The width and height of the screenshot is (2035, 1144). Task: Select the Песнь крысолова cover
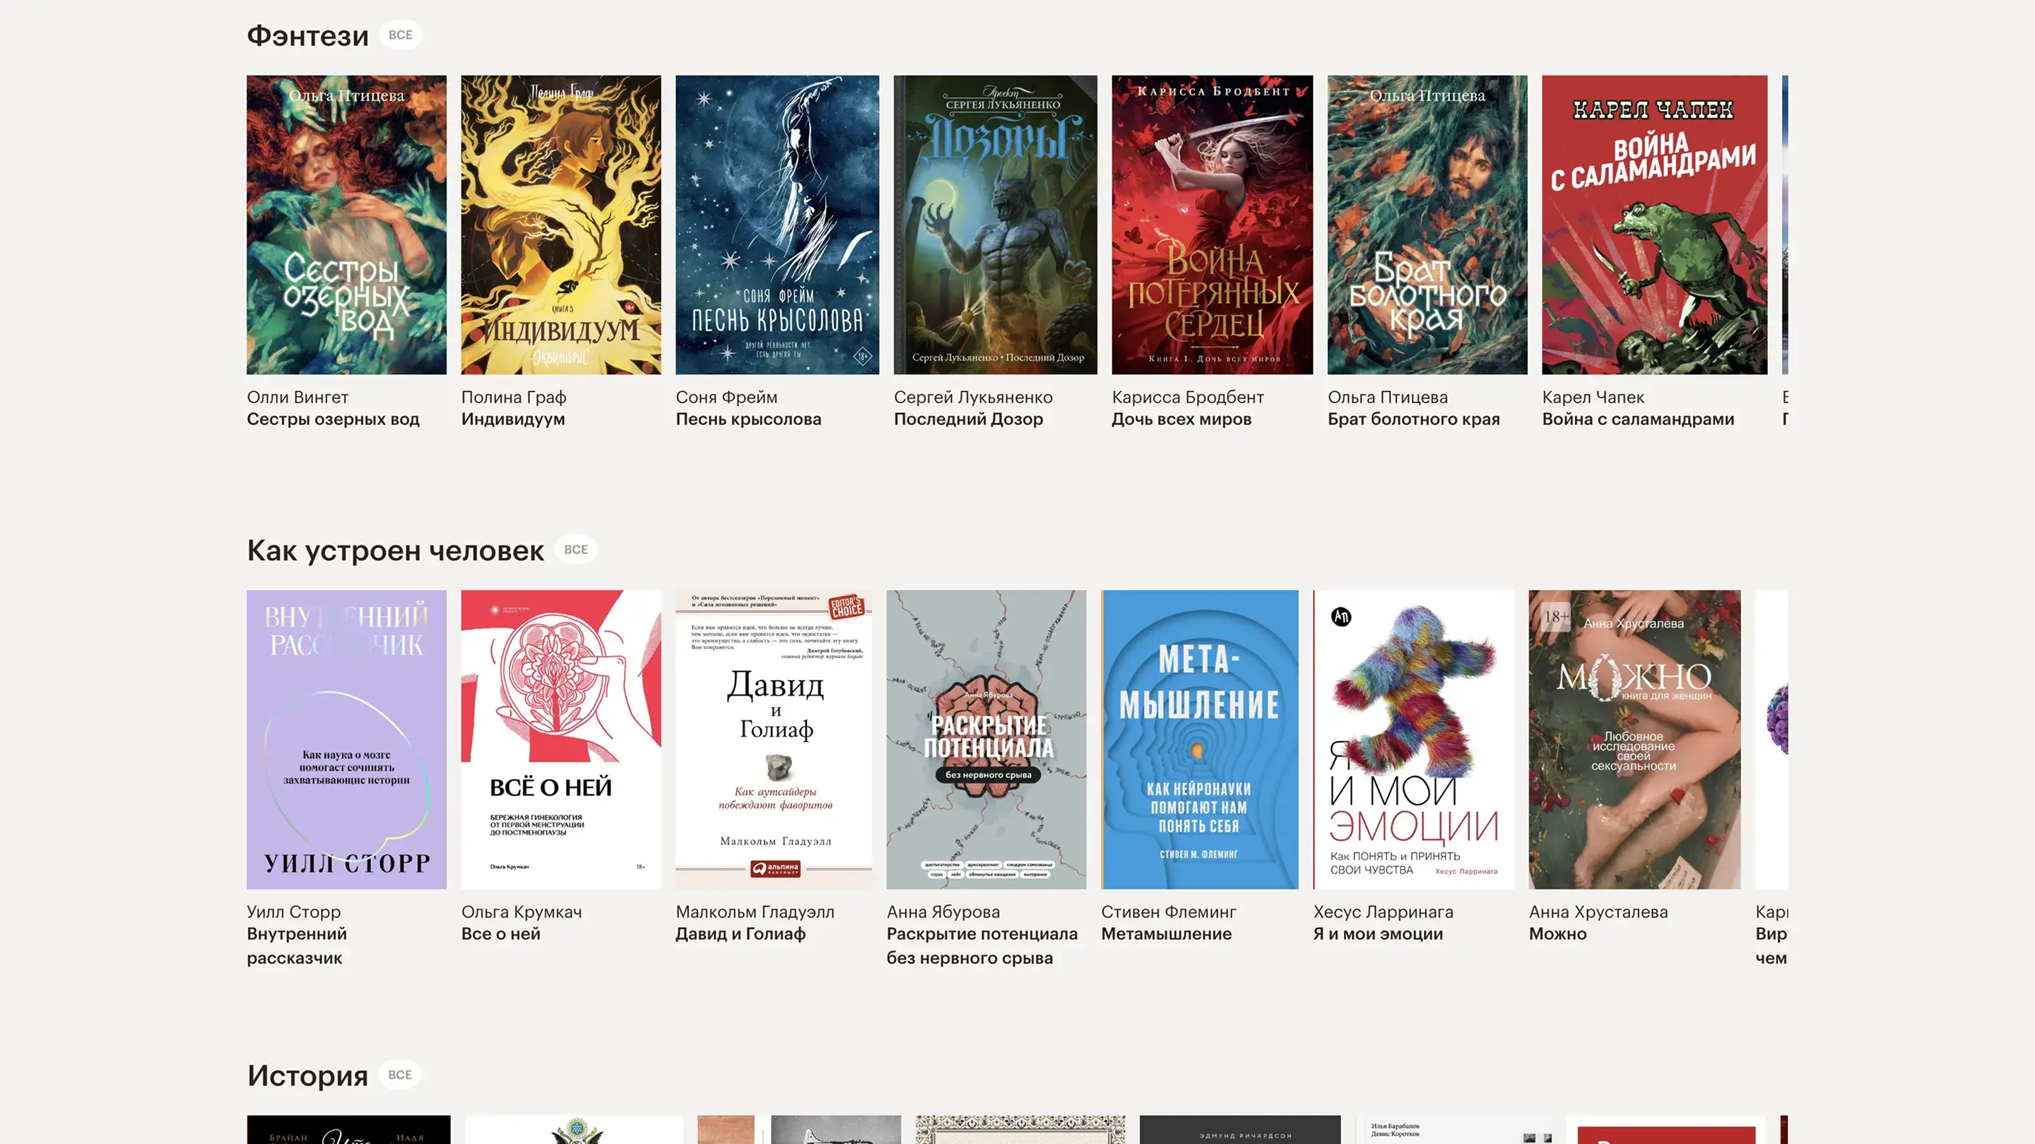coord(777,225)
